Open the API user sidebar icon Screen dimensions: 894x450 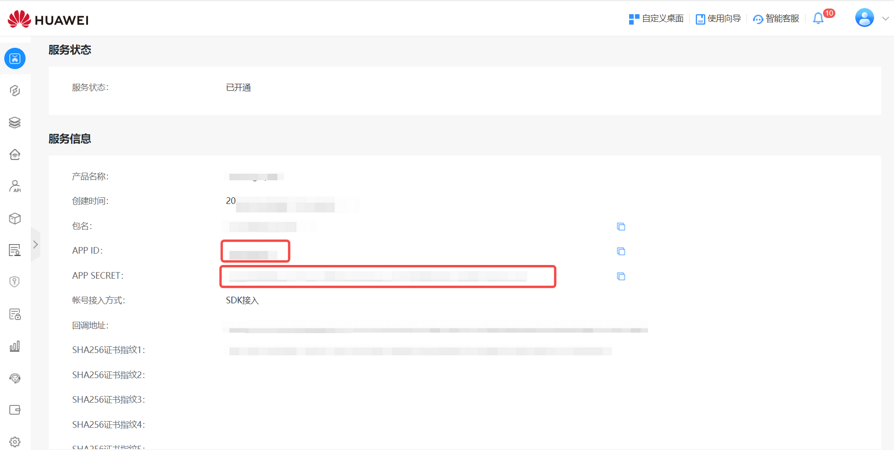15,186
